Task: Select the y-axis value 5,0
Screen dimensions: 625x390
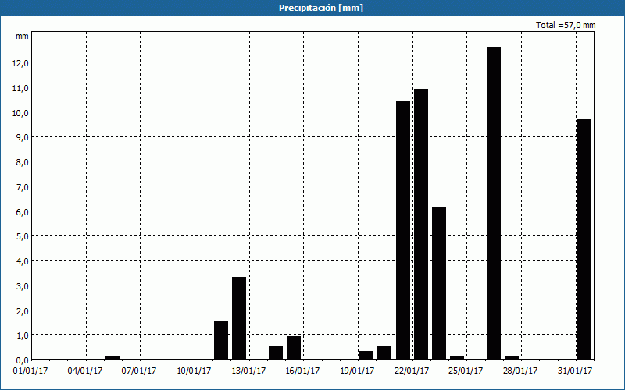Action: 23,236
